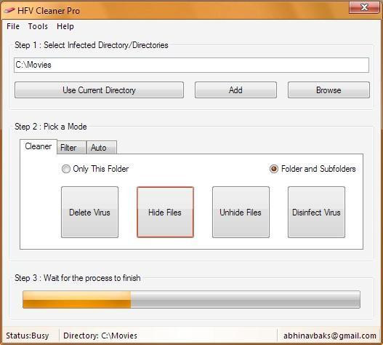Viewport: 383px width, 345px height.
Task: Click the Delete Virus button
Action: tap(89, 212)
